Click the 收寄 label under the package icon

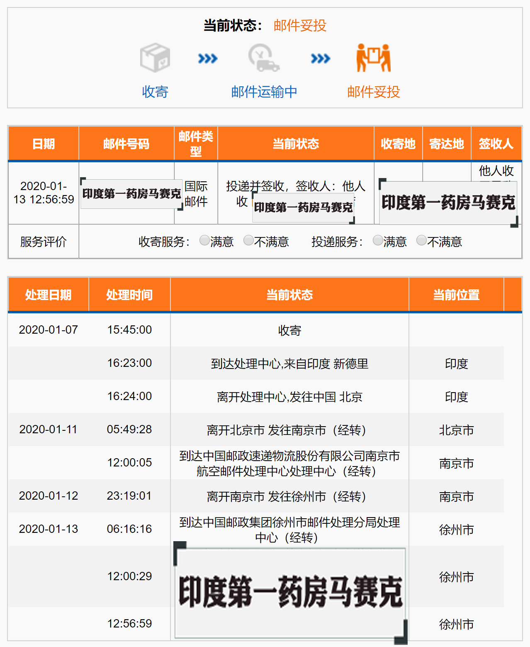(155, 92)
